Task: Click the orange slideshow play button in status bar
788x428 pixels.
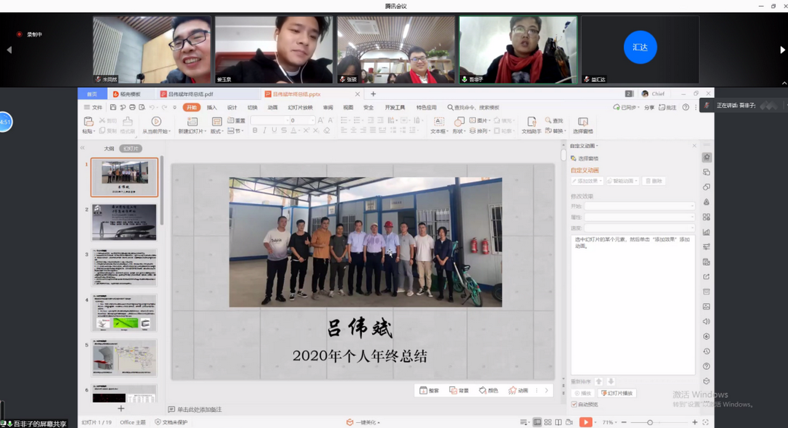Action: click(x=586, y=422)
